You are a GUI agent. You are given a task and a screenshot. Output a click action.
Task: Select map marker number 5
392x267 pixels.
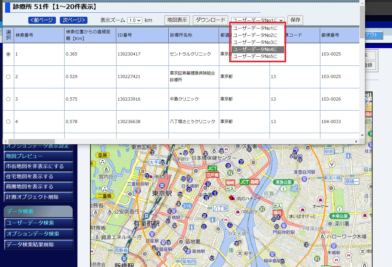pyautogui.click(x=205, y=216)
